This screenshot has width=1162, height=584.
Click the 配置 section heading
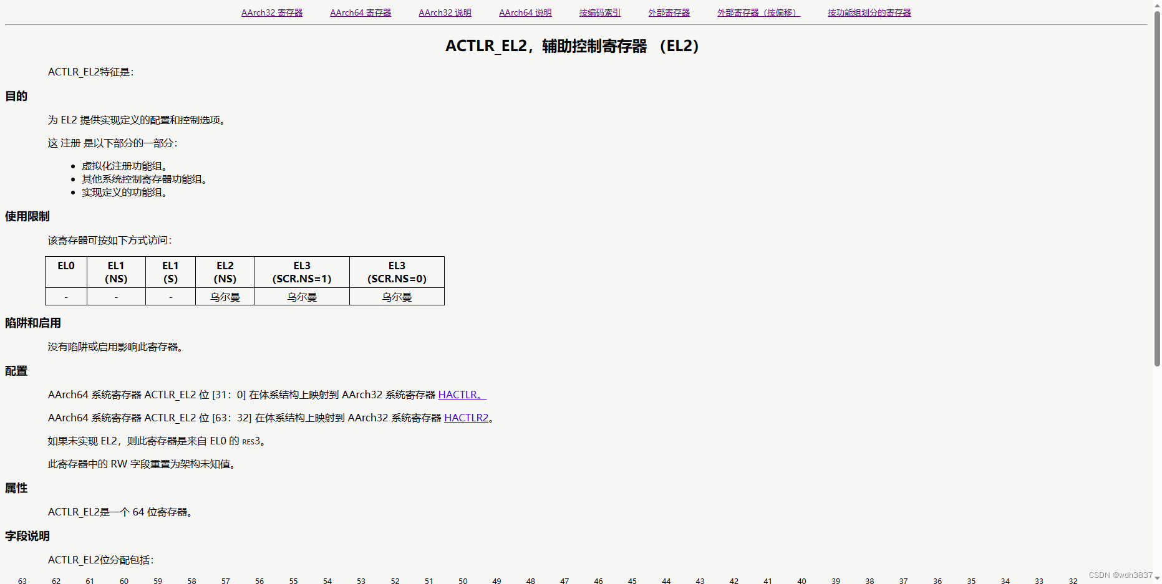click(x=16, y=371)
